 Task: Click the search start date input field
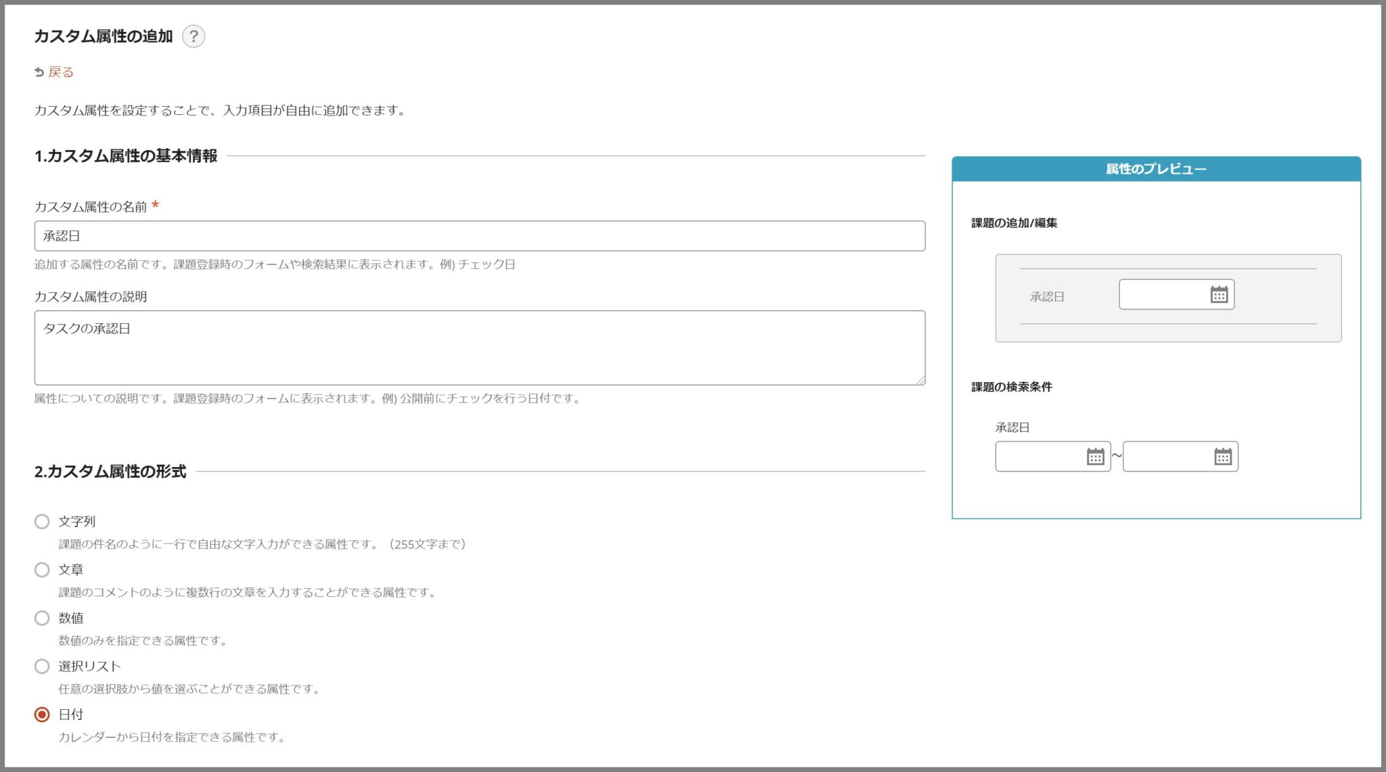point(1039,457)
